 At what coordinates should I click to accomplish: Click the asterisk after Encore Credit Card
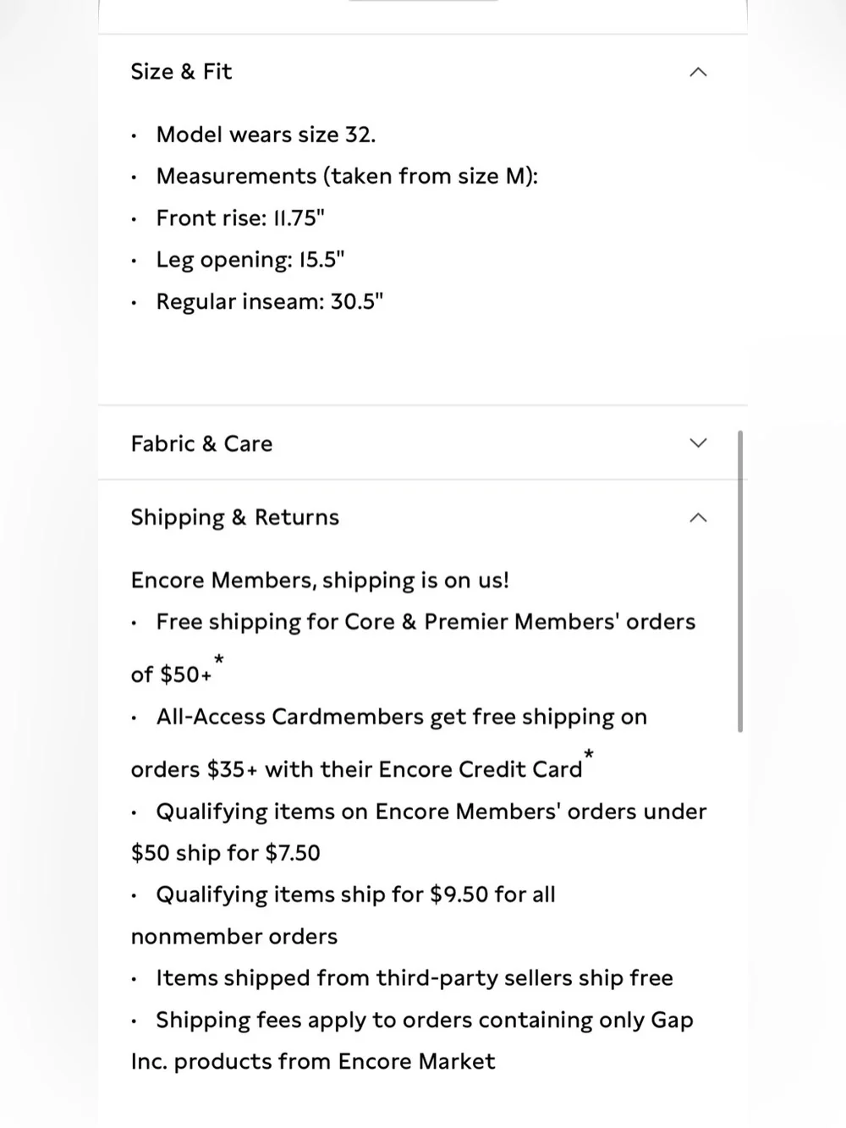click(589, 754)
